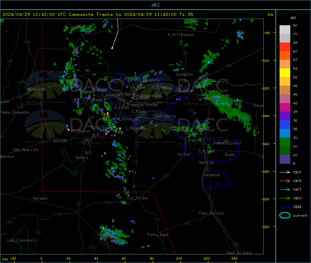
Task: Click the Soitue map label
Action: click(x=183, y=154)
